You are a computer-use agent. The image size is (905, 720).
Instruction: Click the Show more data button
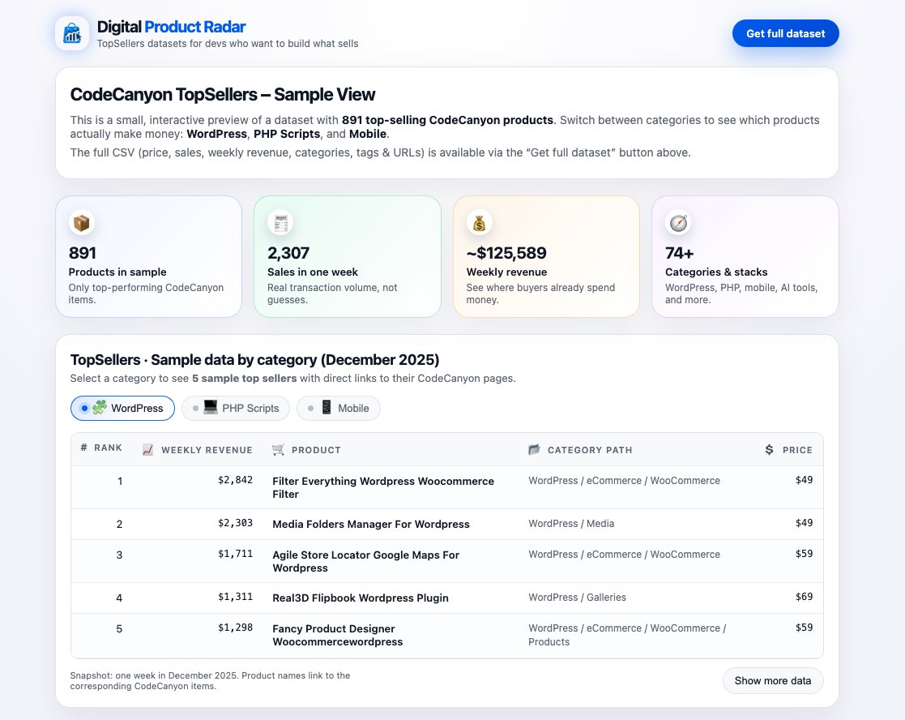click(773, 681)
